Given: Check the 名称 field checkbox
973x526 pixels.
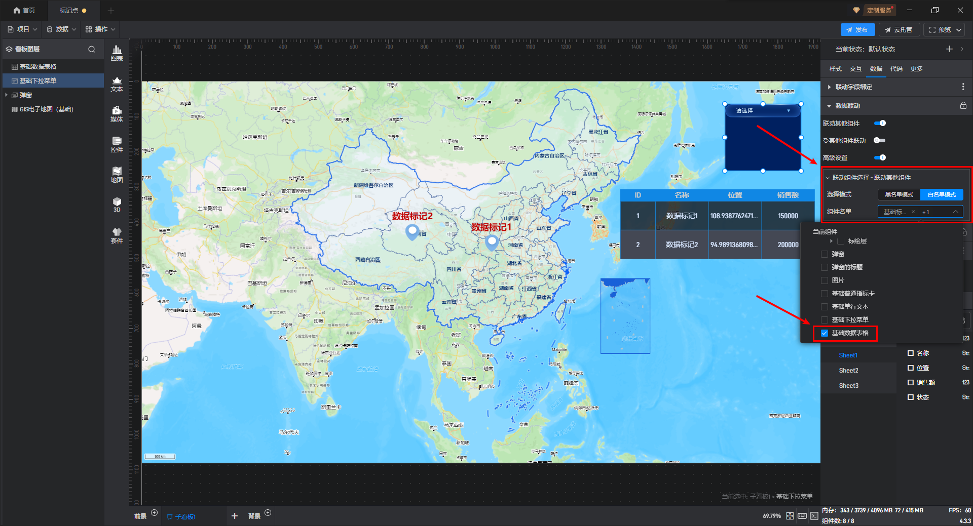Looking at the screenshot, I should [911, 353].
